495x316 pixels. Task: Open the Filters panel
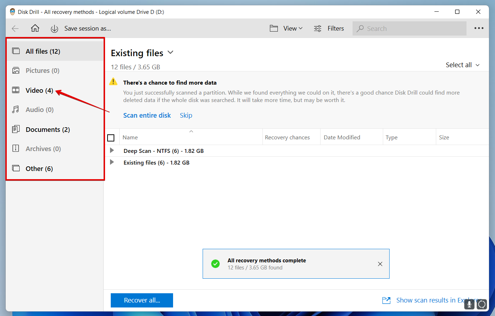[335, 28]
